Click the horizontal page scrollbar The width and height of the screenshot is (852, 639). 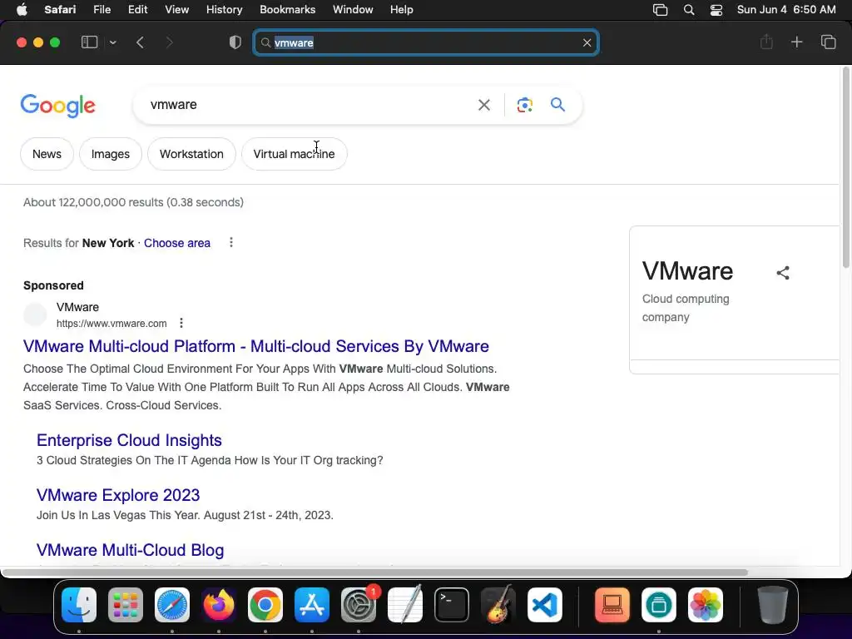tap(374, 572)
